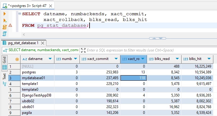
Task: Open xact_rollback column filter dropdown
Action: (143, 59)
